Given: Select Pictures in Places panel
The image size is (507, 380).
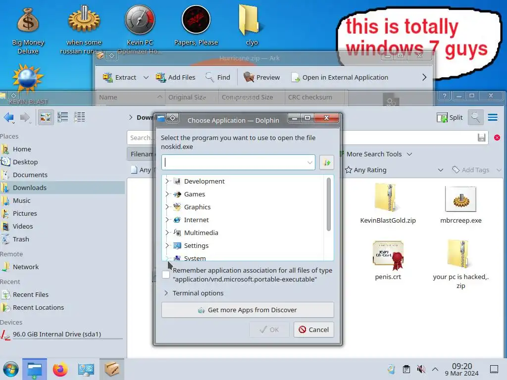Looking at the screenshot, I should (62, 214).
